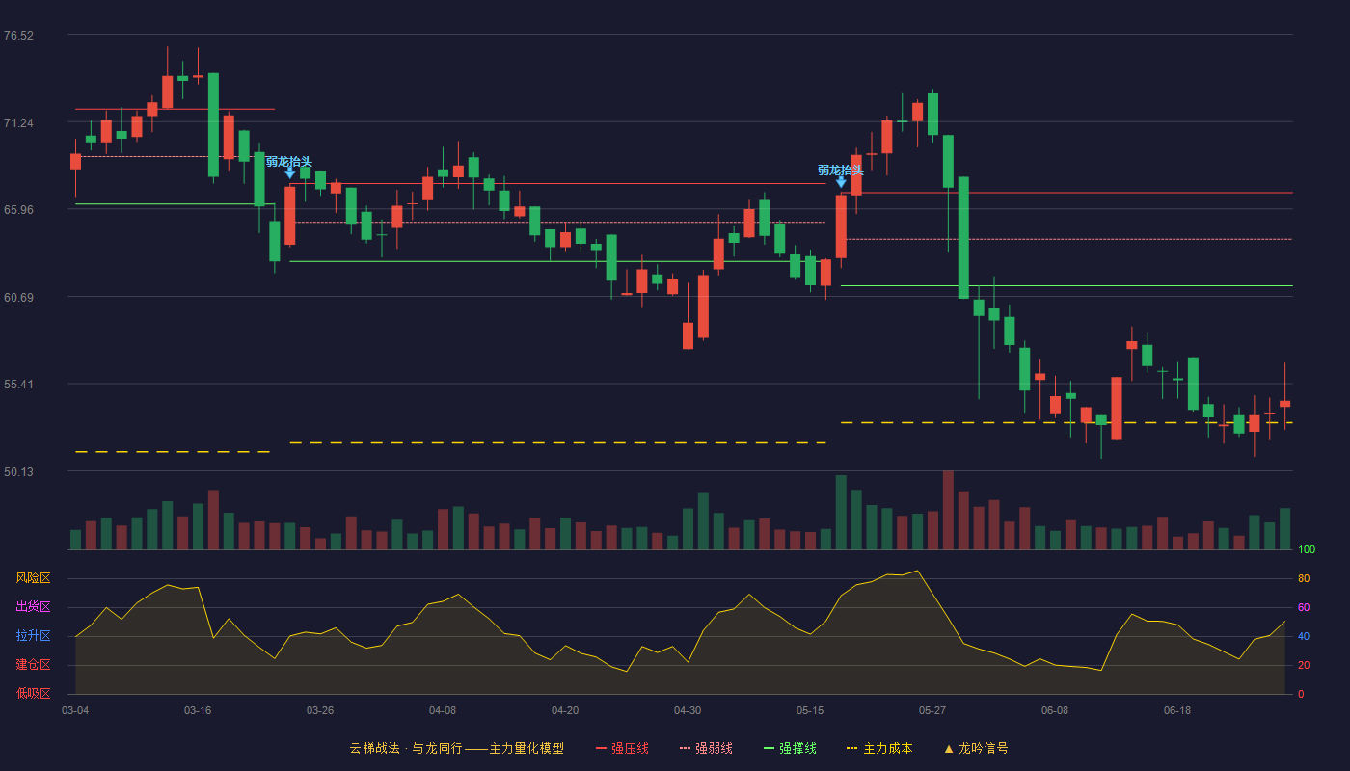Click the red line icon beside 强压线
1350x771 pixels.
(x=602, y=748)
